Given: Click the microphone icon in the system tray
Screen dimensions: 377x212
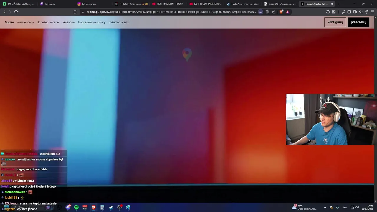Looking at the screenshot, I should click(338, 207).
